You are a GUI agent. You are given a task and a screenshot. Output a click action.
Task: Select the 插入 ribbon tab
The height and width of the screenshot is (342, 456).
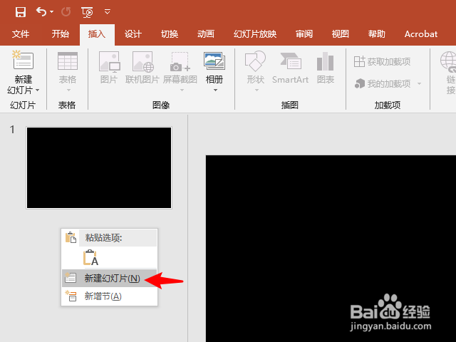click(97, 34)
